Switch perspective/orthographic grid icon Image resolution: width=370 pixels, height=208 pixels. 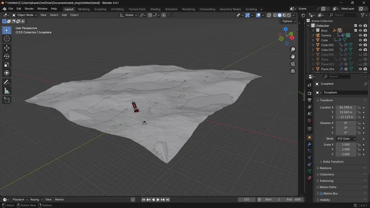(x=293, y=71)
